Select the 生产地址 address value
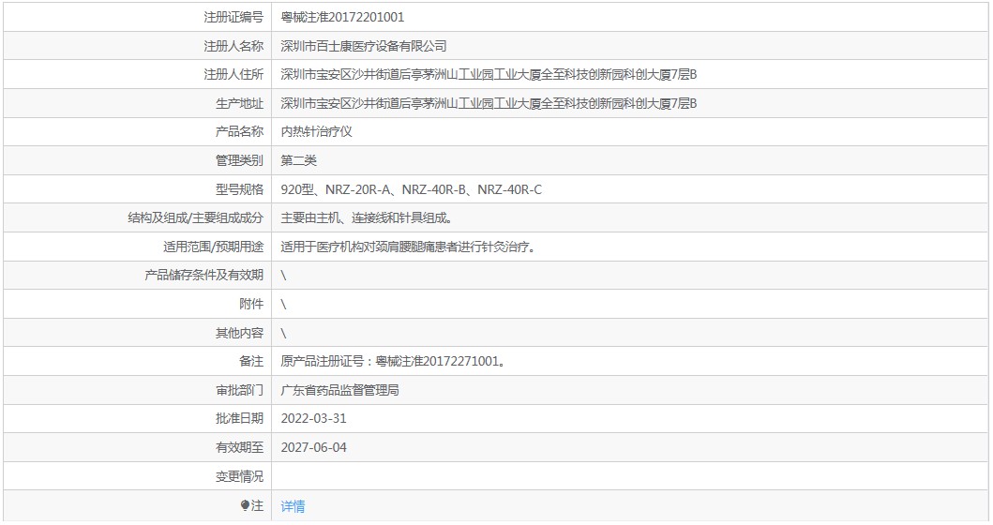Image resolution: width=993 pixels, height=525 pixels. pos(489,103)
